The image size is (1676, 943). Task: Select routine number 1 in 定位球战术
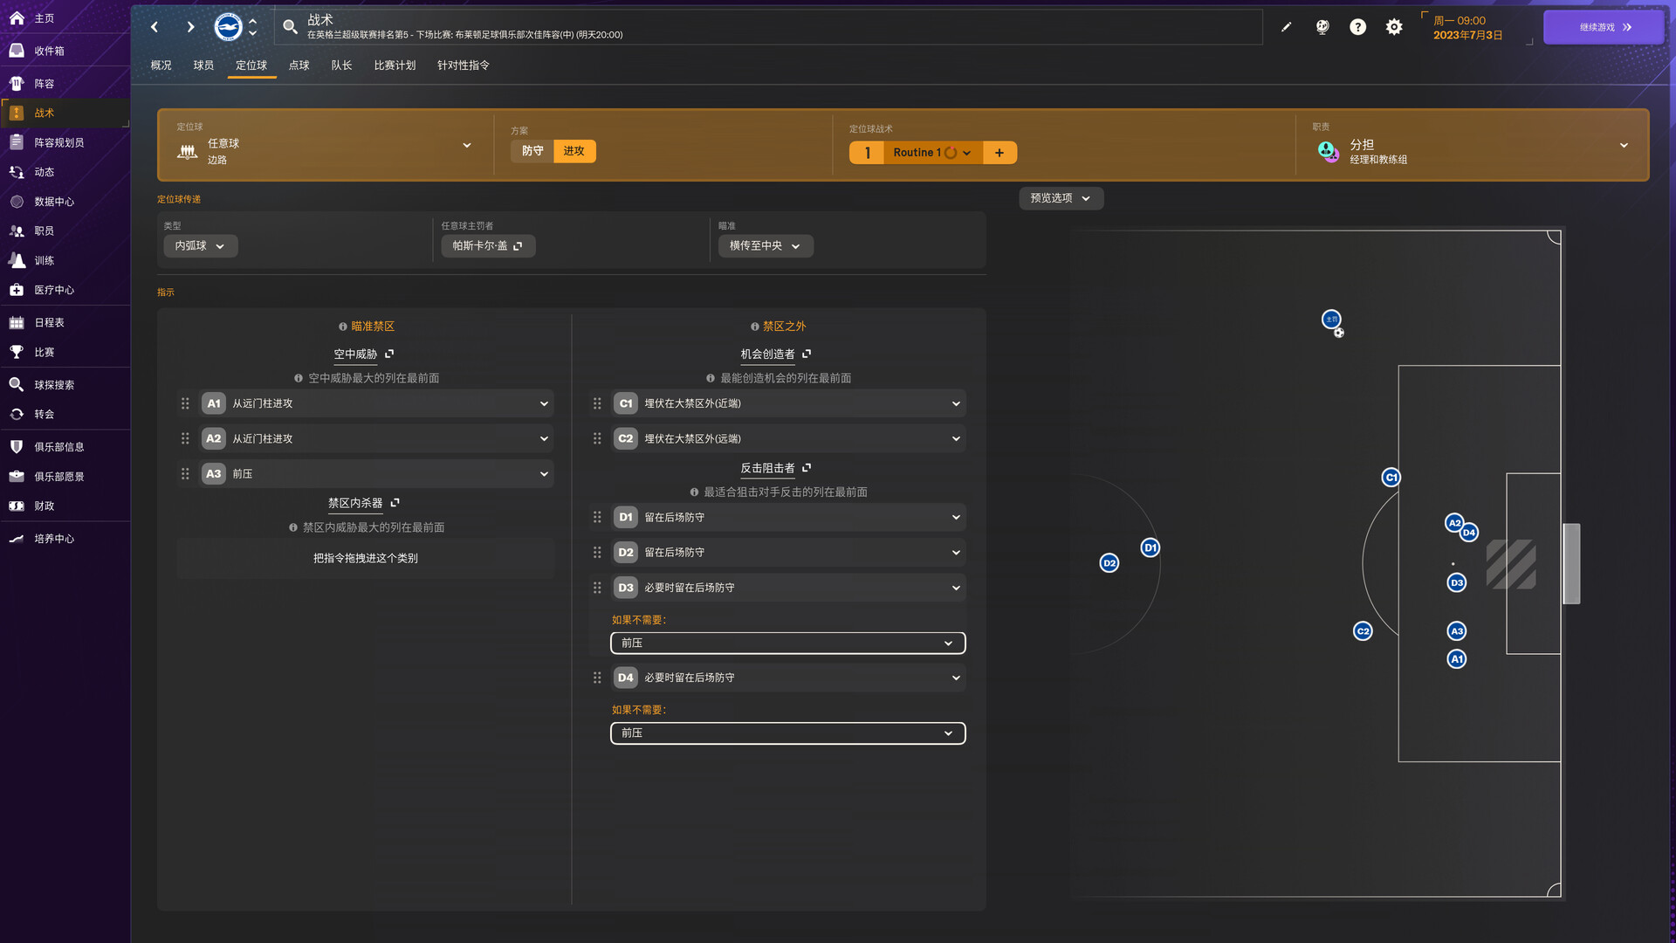(x=867, y=152)
